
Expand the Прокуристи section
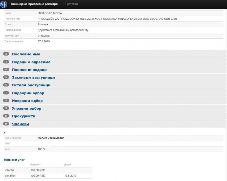coord(23,116)
